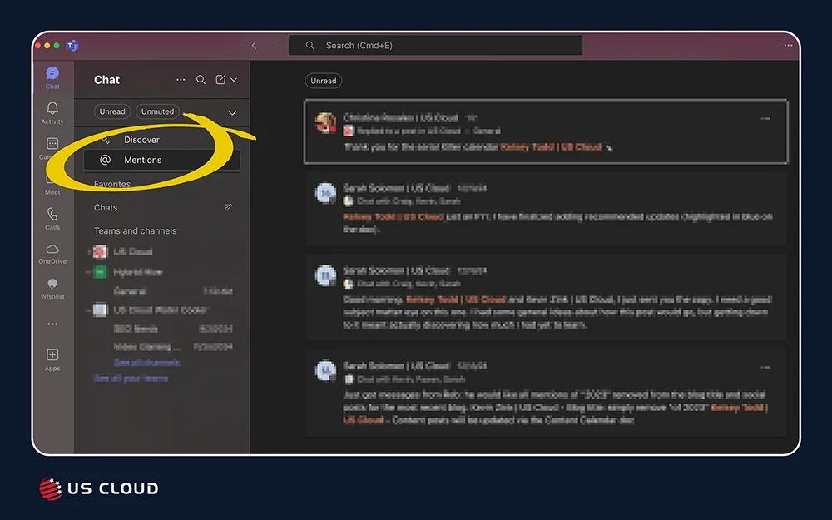The width and height of the screenshot is (832, 520).
Task: Open Sarah Solomon's 'Good morning' message
Action: coord(546,298)
